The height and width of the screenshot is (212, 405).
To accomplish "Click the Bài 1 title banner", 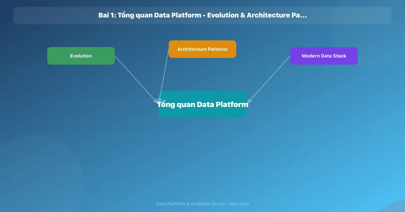I will click(x=202, y=15).
